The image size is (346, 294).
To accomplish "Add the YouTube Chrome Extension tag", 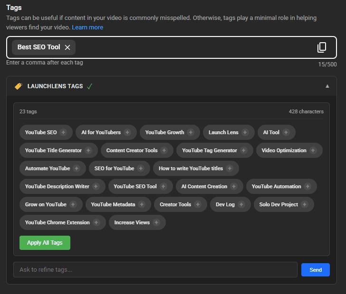I will 96,223.
